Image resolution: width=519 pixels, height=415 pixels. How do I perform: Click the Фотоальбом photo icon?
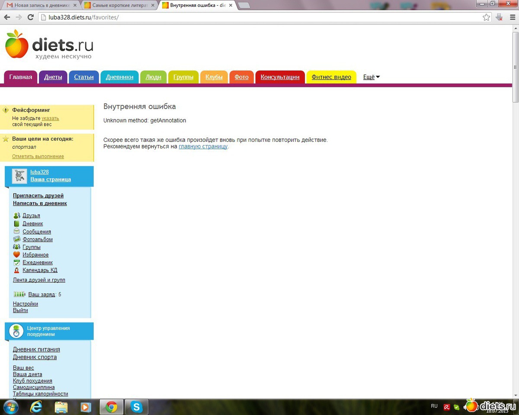[16, 239]
